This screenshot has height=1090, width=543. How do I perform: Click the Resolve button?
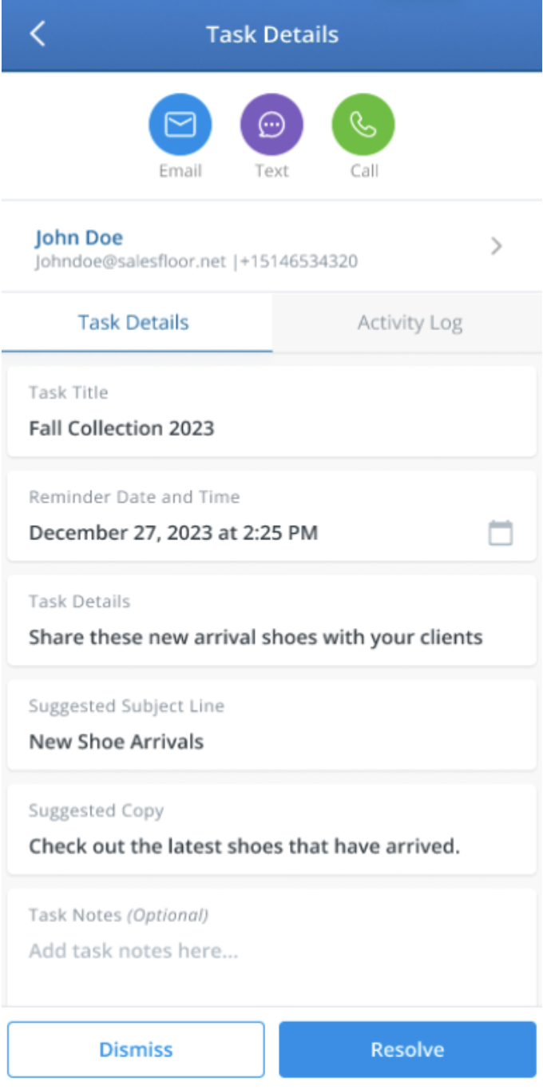pyautogui.click(x=407, y=1049)
